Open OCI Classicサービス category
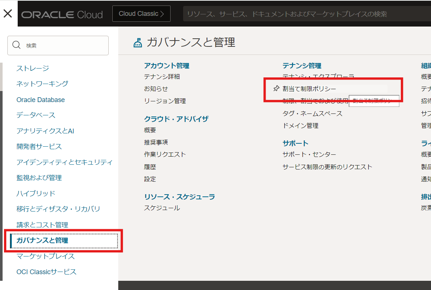Screen dimensions: 431x290 46,272
